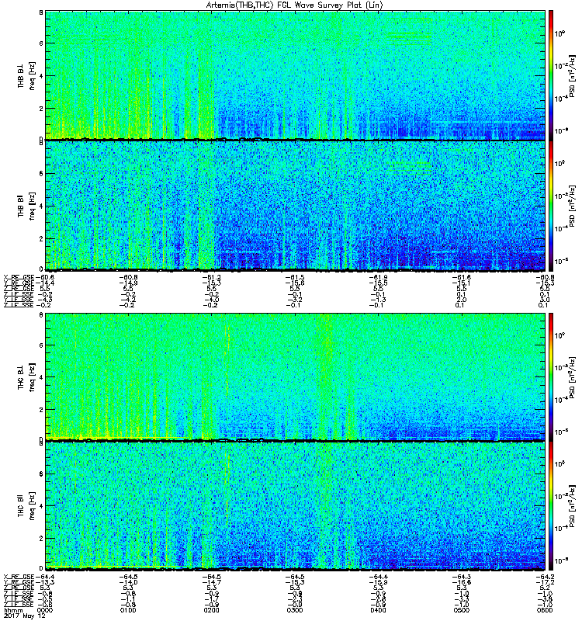
Task: Click inside the THB B⊥ spectrogram panel
Action: (295, 75)
